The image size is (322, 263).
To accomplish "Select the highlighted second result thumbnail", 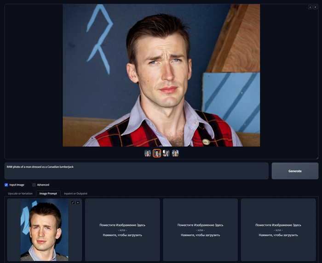I will [x=157, y=153].
